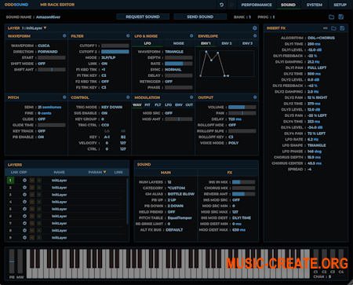Click the gear icon in layer row 4
This screenshot has height=285, width=353.
24,202
